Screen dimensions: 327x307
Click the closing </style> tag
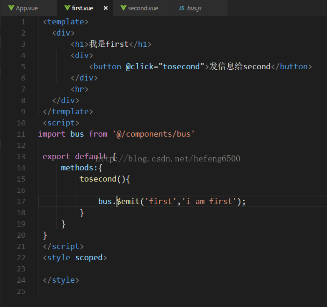pos(61,280)
